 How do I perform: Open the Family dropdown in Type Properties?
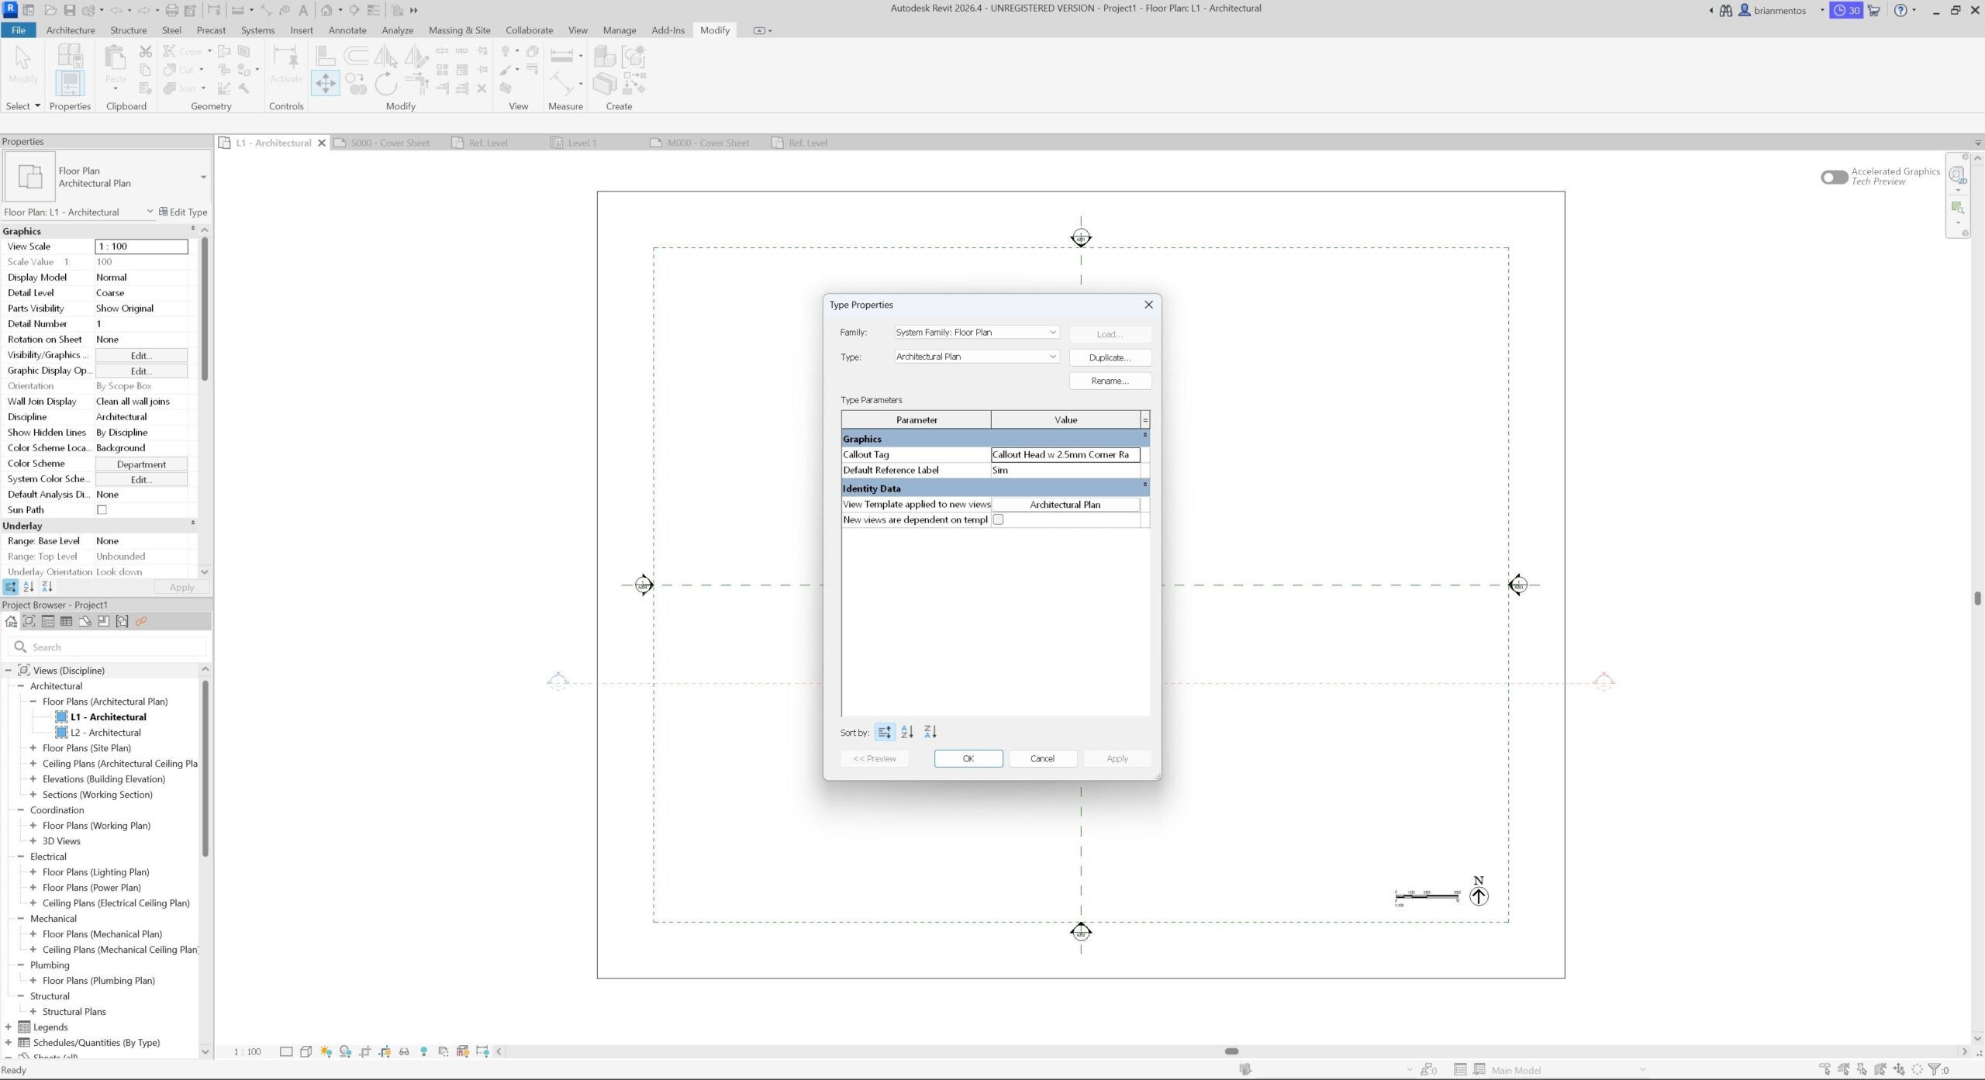(x=976, y=332)
